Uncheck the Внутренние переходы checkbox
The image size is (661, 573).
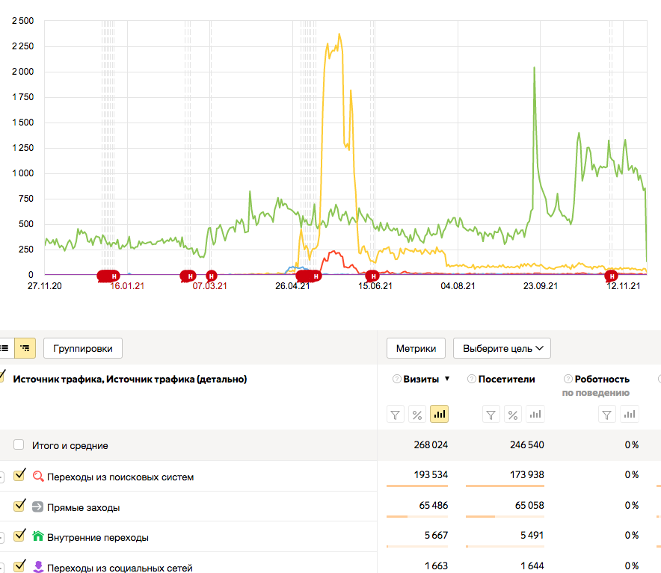[x=19, y=536]
